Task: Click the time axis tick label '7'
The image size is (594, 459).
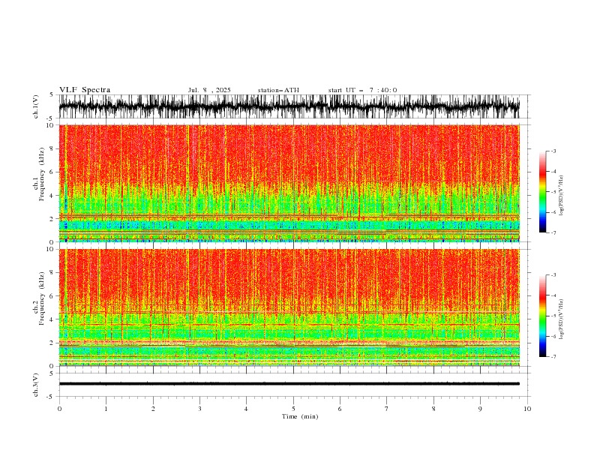Action: click(387, 409)
